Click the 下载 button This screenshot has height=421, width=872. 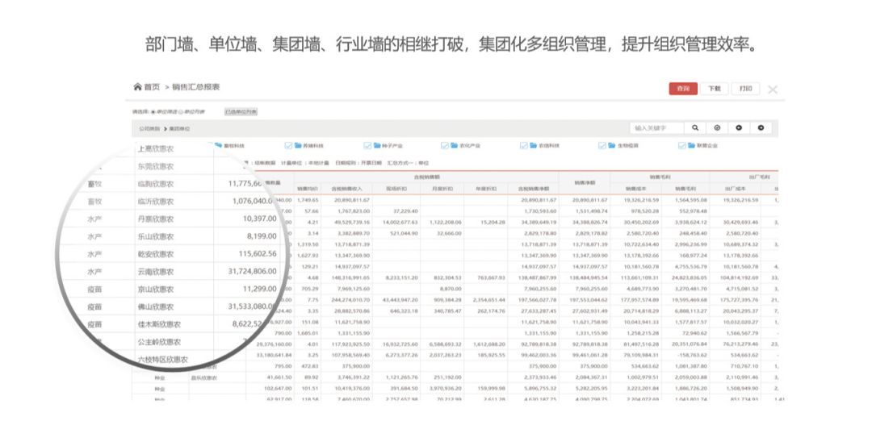[x=714, y=89]
